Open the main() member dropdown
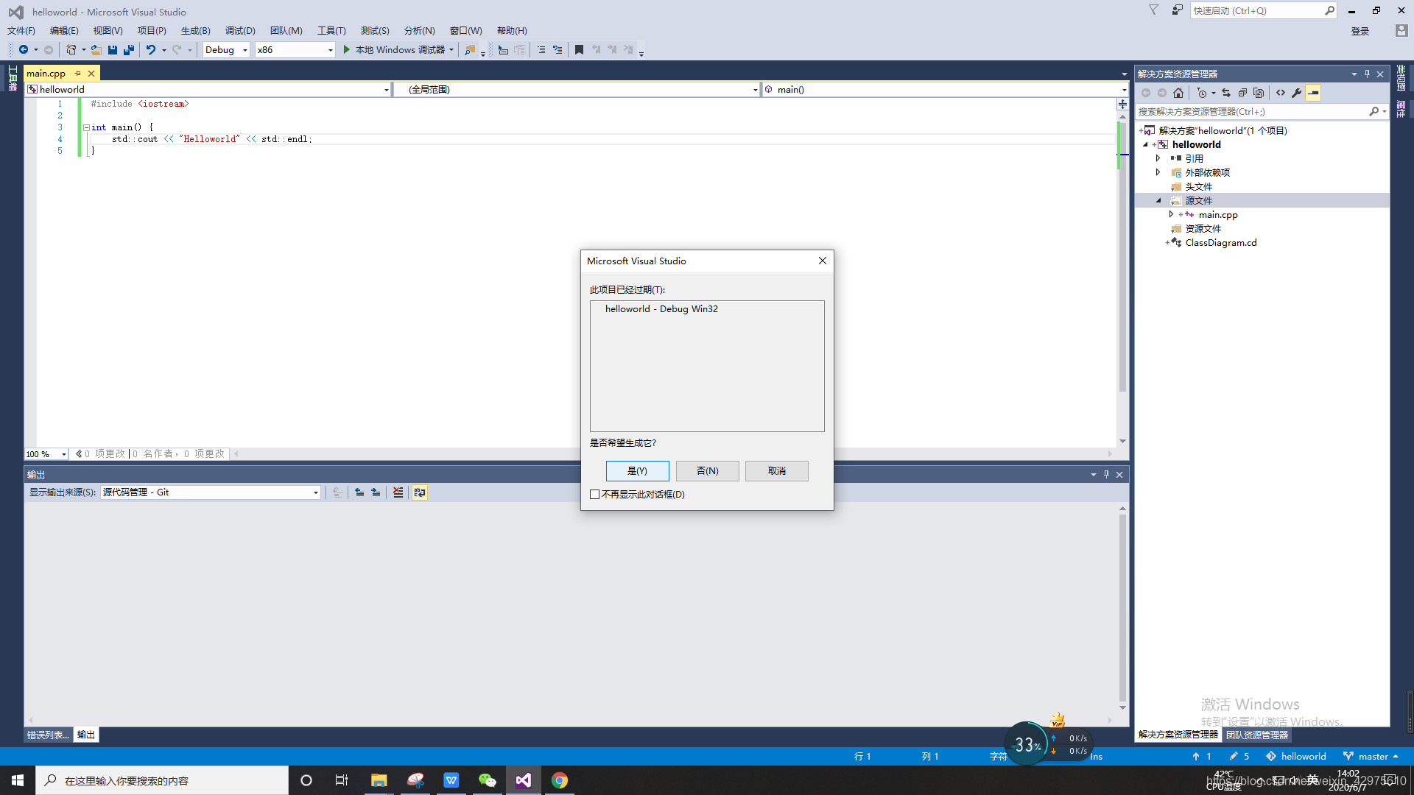Viewport: 1414px width, 795px height. click(x=945, y=90)
